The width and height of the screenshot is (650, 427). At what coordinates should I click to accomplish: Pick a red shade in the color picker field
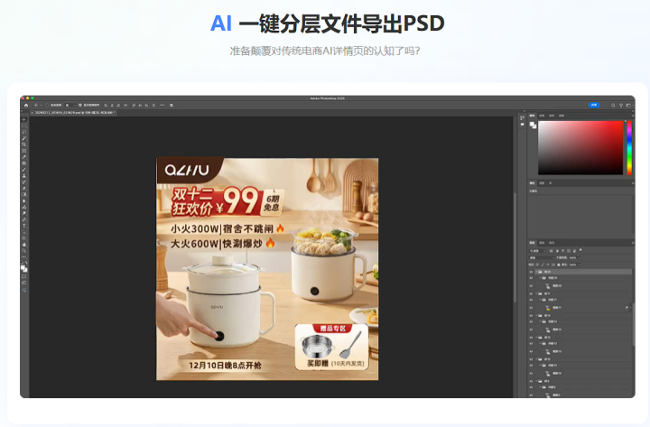(614, 128)
